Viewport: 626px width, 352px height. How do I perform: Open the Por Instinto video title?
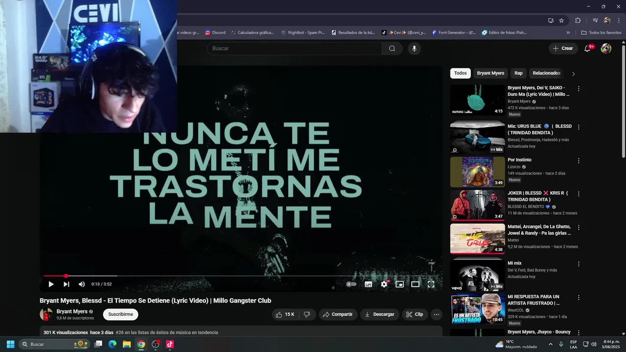[519, 160]
